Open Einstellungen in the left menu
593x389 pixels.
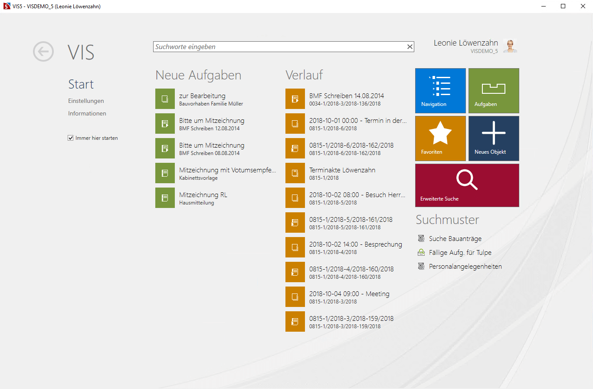point(86,101)
